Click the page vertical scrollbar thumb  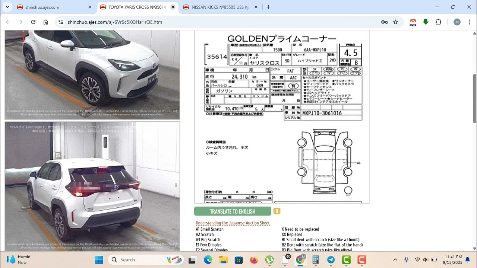474,99
